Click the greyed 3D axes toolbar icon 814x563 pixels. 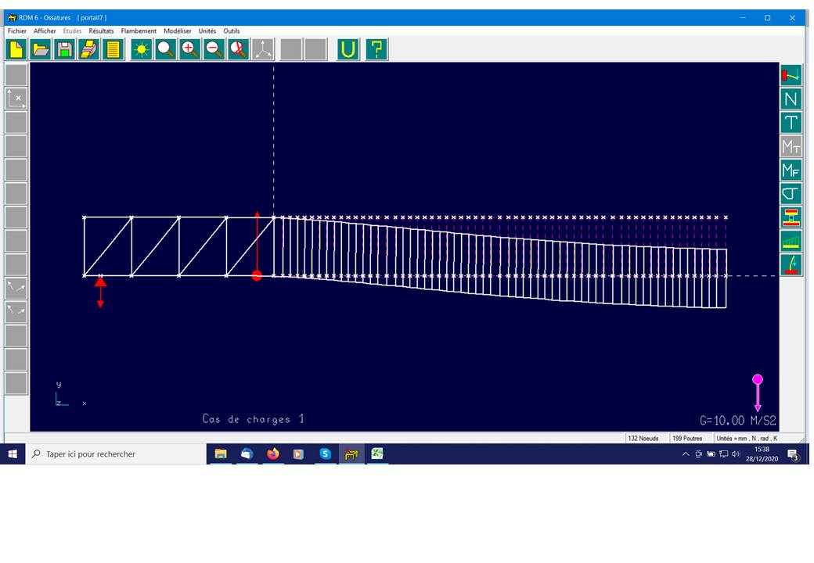click(x=263, y=50)
